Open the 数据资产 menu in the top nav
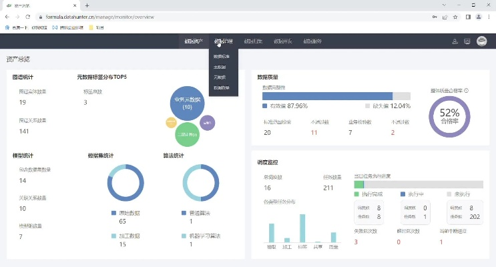Screen dimensions: 496x267 click(194, 41)
